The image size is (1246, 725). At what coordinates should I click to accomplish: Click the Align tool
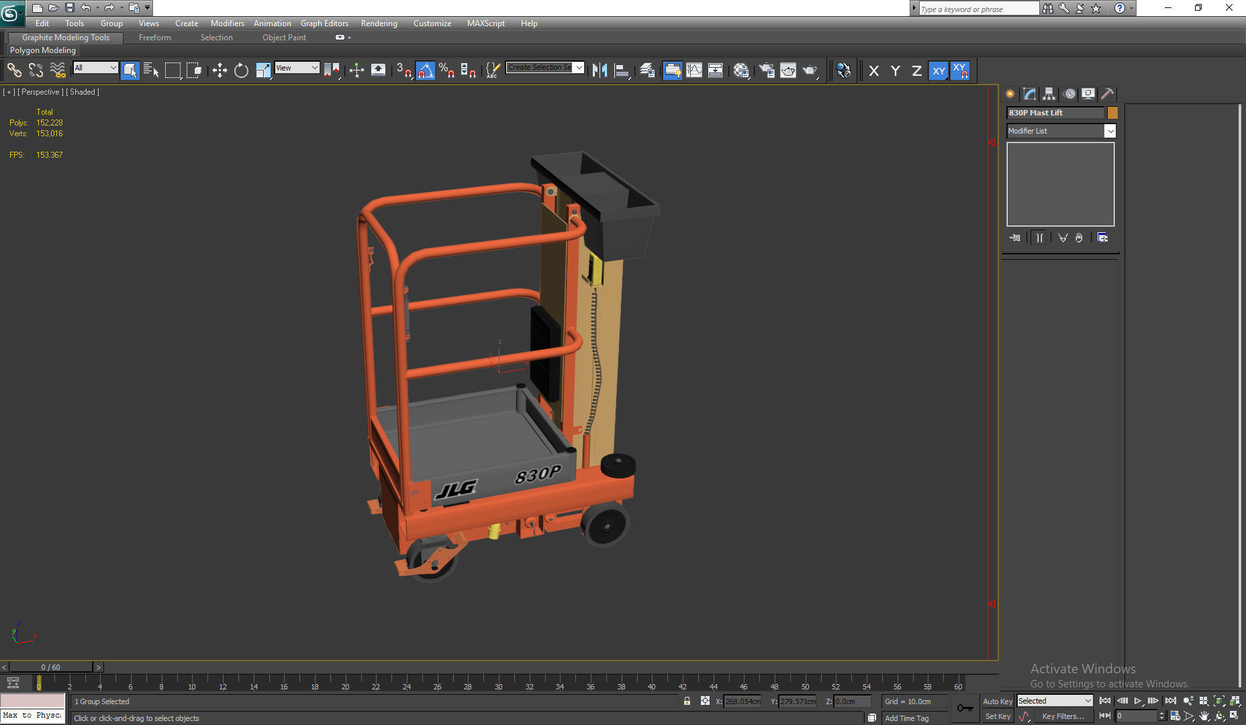coord(622,70)
